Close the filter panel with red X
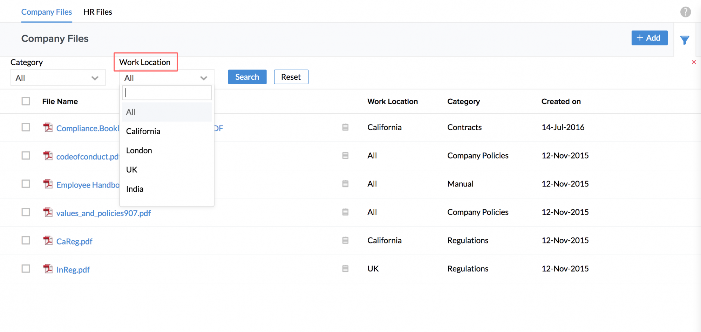 point(694,62)
